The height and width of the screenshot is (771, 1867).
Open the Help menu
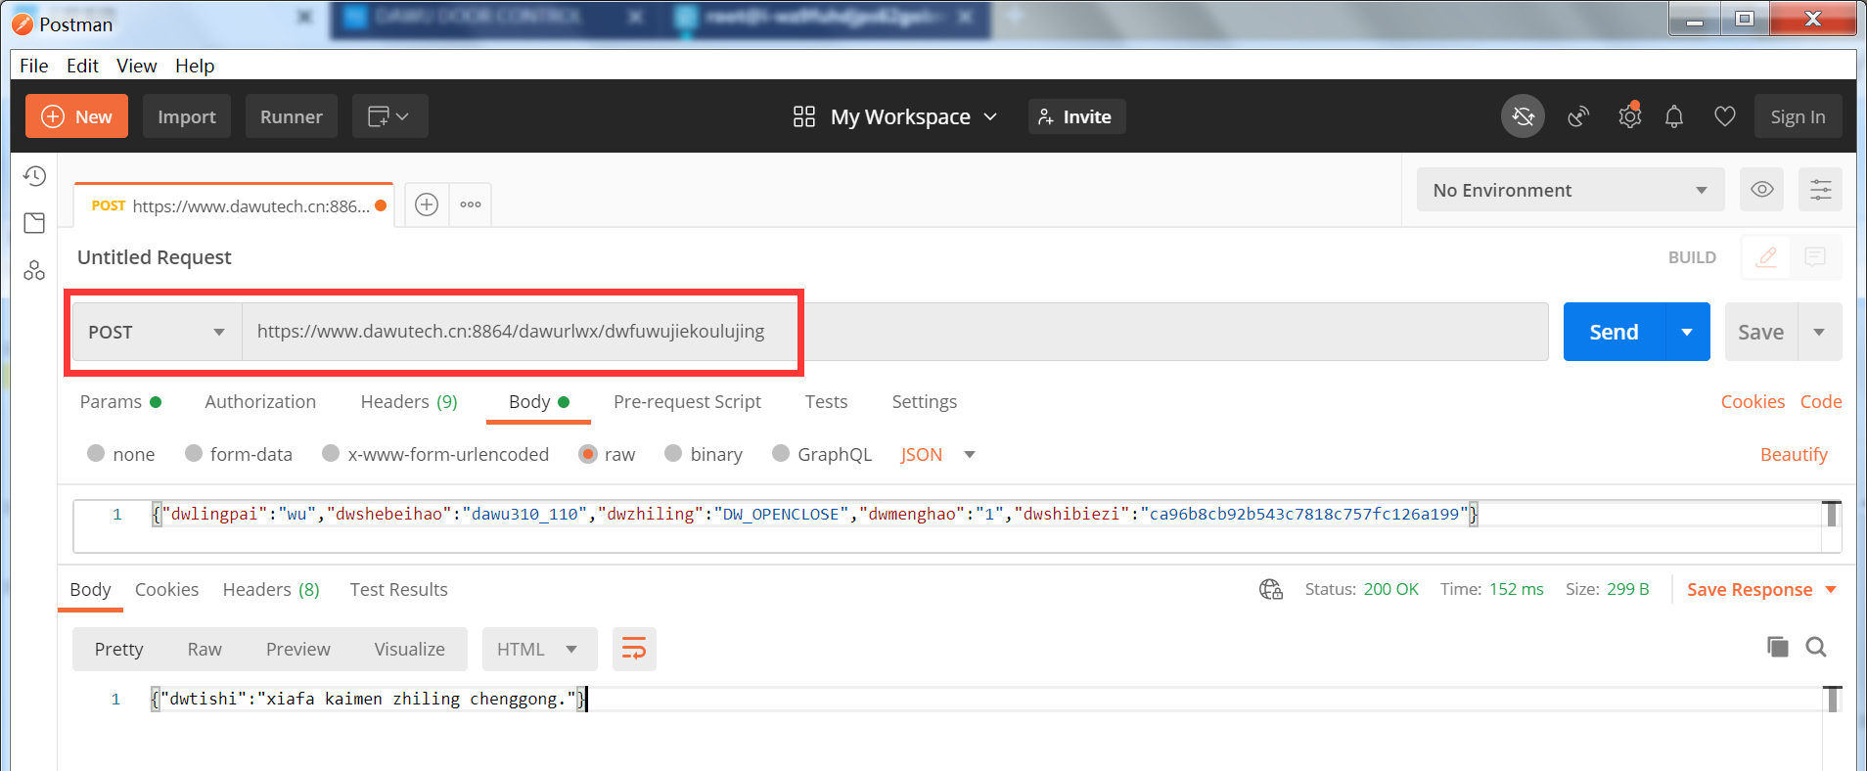tap(195, 66)
